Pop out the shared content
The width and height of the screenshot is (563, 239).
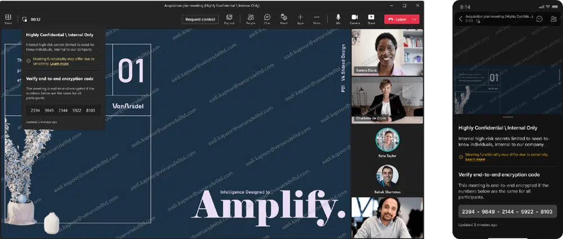[x=229, y=19]
